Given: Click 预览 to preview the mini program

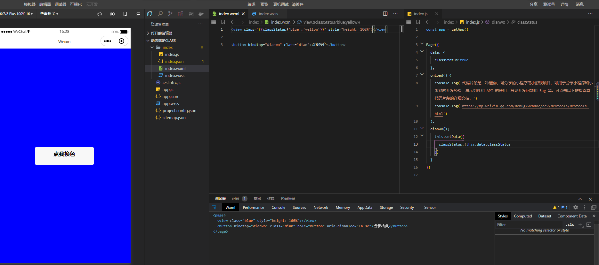Looking at the screenshot, I should point(264,4).
